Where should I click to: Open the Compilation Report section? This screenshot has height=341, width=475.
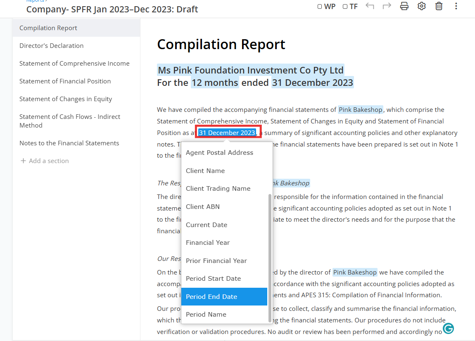(x=76, y=28)
